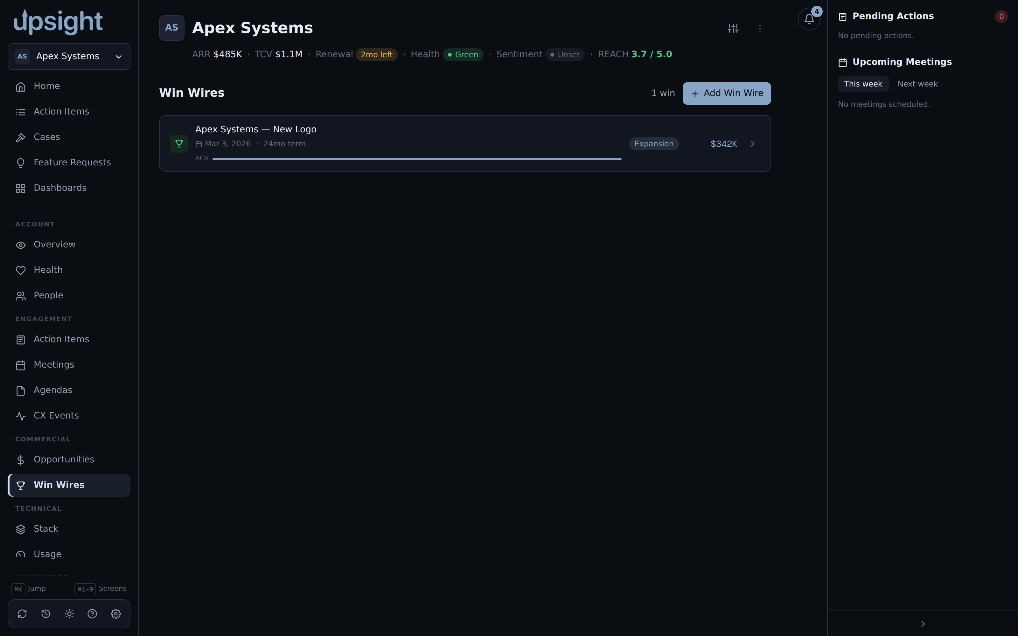The width and height of the screenshot is (1018, 636).
Task: Click the refresh icon in bottom toolbar
Action: (x=22, y=614)
